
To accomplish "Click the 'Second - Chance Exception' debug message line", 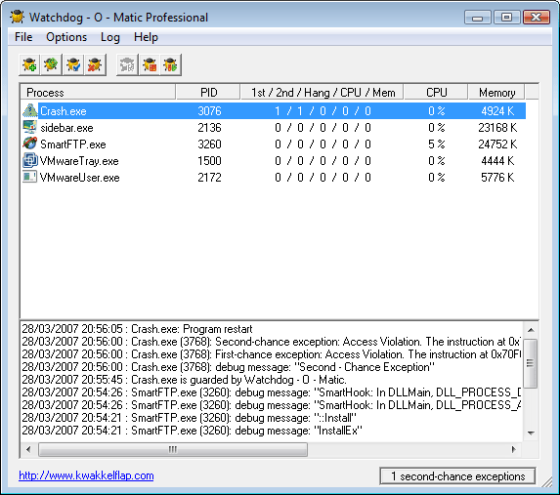I will coord(229,367).
